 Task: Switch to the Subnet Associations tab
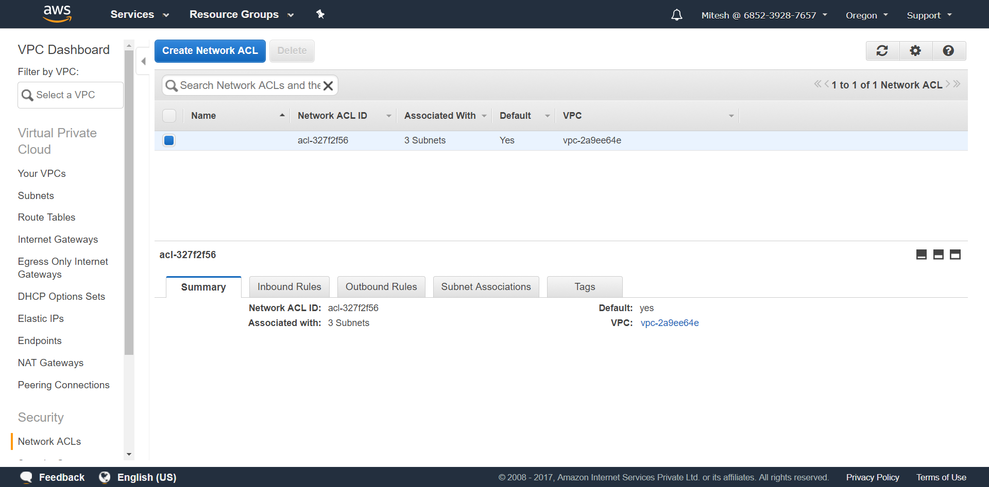coord(486,286)
